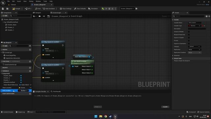Open the Debug menu
This screenshot has height=119, width=211.
(31, 1)
